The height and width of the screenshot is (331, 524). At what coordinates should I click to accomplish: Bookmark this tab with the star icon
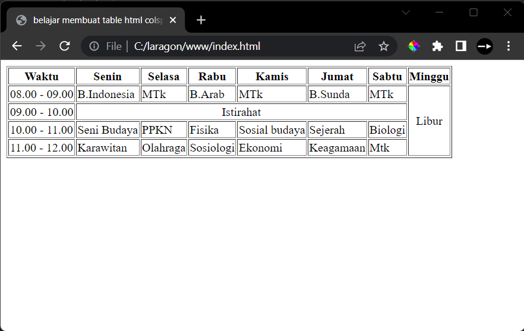click(384, 46)
